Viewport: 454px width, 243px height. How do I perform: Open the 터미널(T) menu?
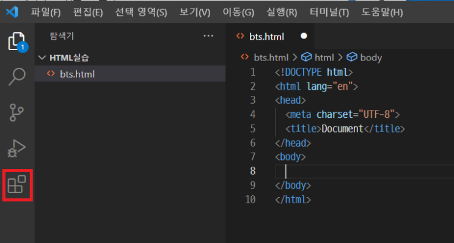coord(329,12)
